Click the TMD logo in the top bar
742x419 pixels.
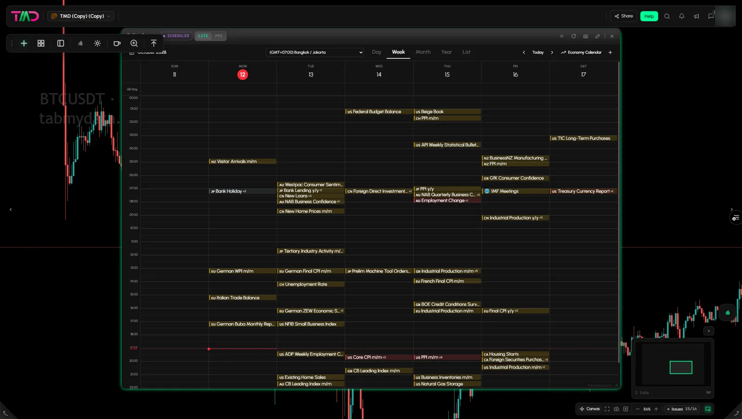(x=25, y=16)
